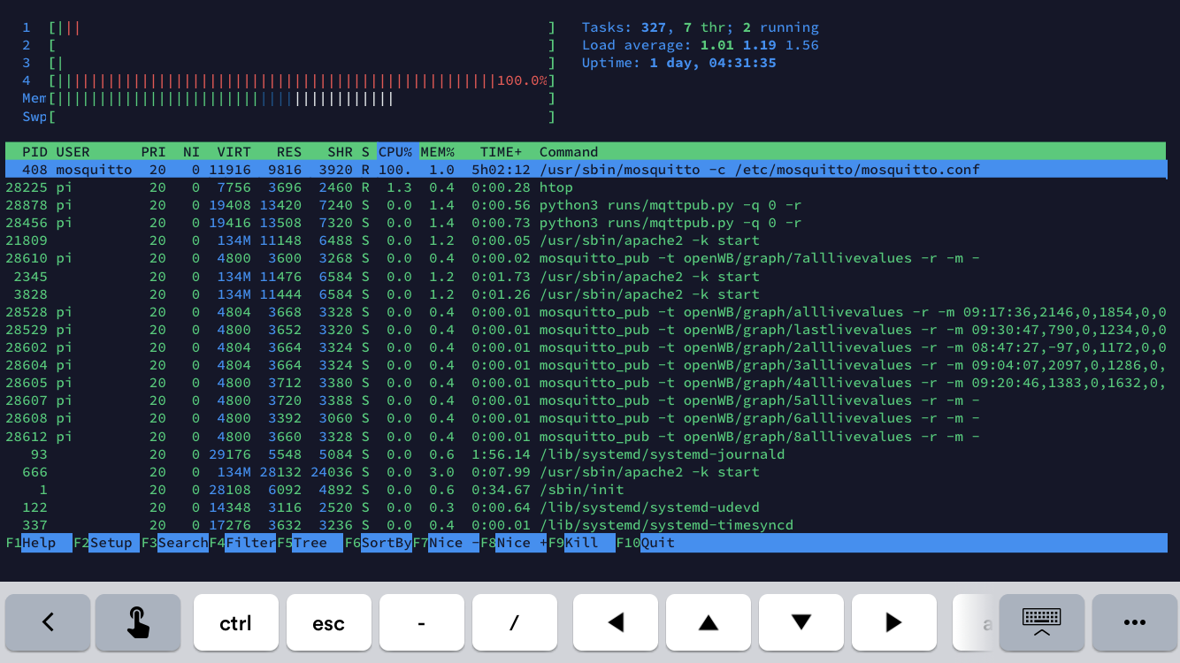This screenshot has width=1180, height=663.
Task: Select apache2 row with PID 3828
Action: tap(586, 294)
